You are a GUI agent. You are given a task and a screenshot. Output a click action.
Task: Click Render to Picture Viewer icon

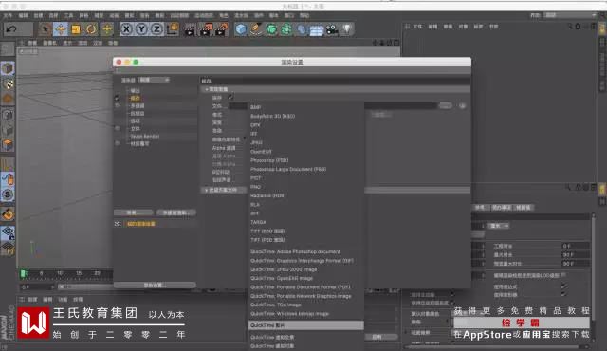[206, 29]
